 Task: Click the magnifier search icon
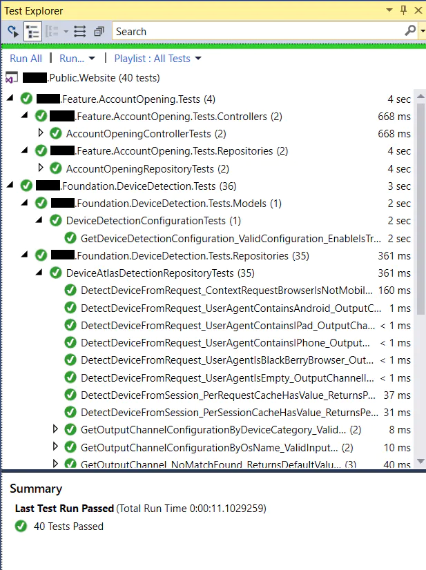tap(410, 31)
